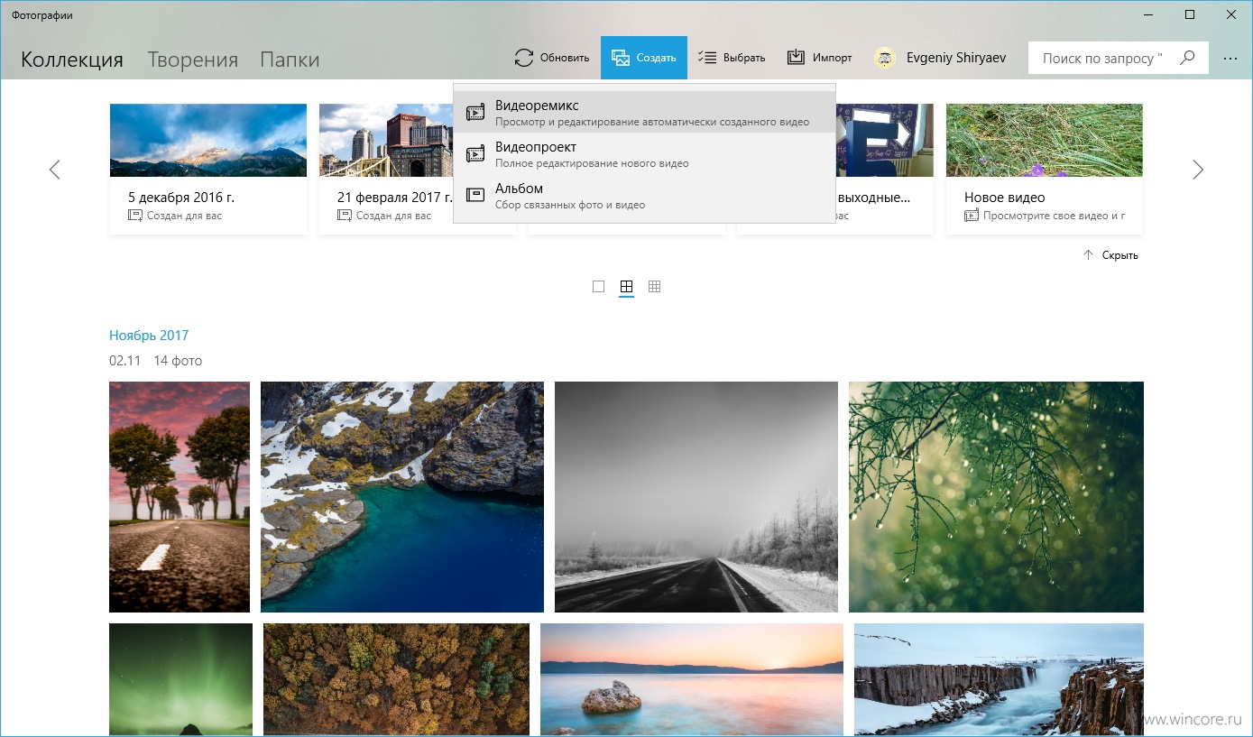Click the Альбом item icon

[475, 195]
